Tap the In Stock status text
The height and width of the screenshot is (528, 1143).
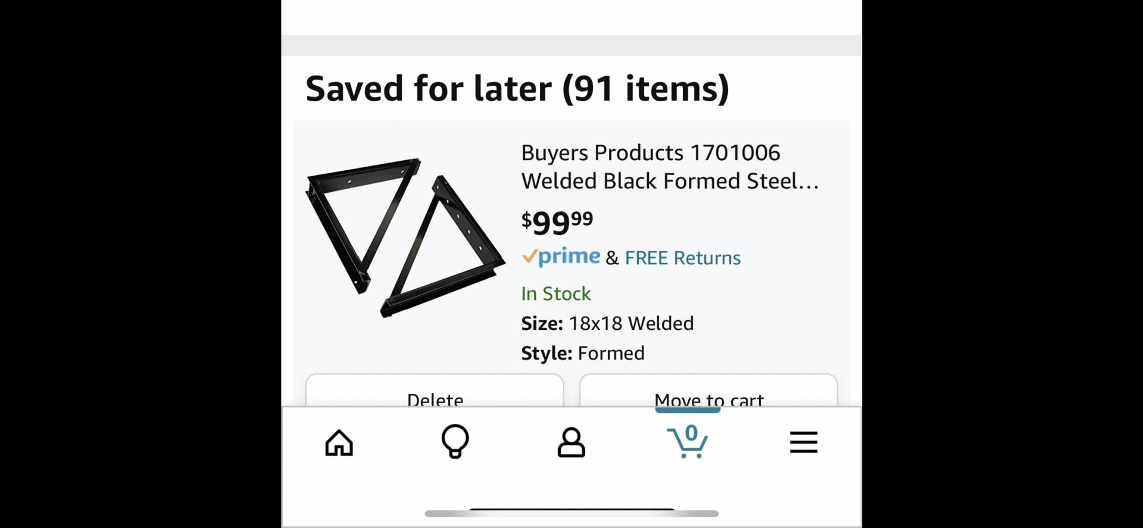pos(556,293)
